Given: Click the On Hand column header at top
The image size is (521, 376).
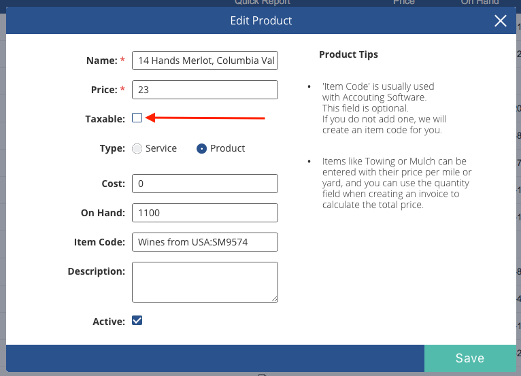Looking at the screenshot, I should click(480, 2).
